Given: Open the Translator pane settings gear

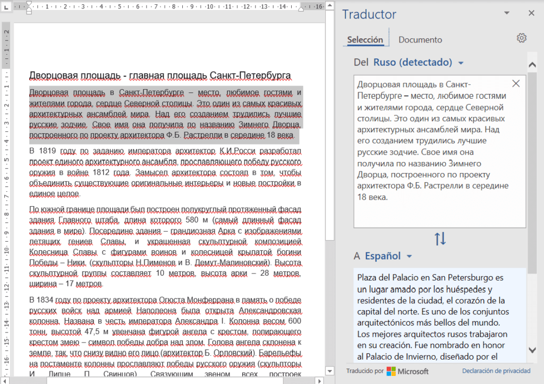Looking at the screenshot, I should [x=521, y=38].
